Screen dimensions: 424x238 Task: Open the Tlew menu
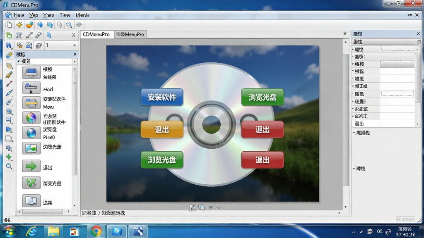pyautogui.click(x=65, y=15)
